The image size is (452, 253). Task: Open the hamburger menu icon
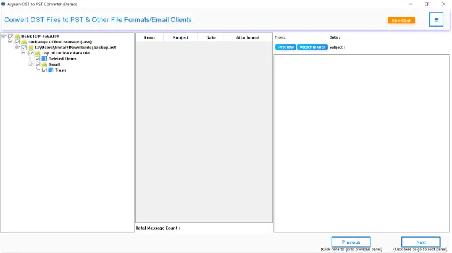click(436, 19)
